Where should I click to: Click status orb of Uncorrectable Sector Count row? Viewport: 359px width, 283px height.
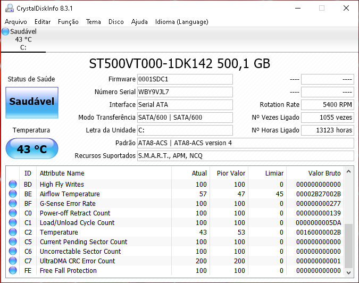coord(13,251)
